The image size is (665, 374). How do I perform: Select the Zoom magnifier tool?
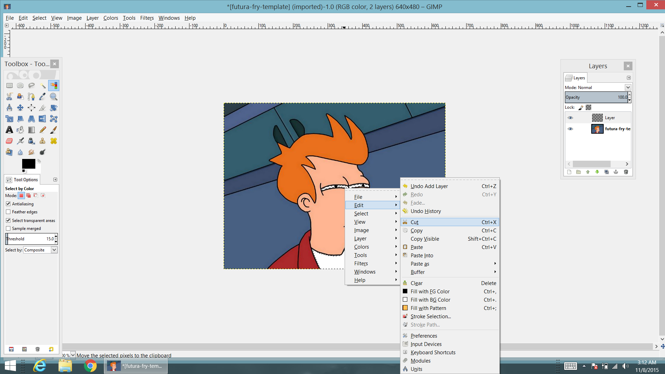coord(54,97)
